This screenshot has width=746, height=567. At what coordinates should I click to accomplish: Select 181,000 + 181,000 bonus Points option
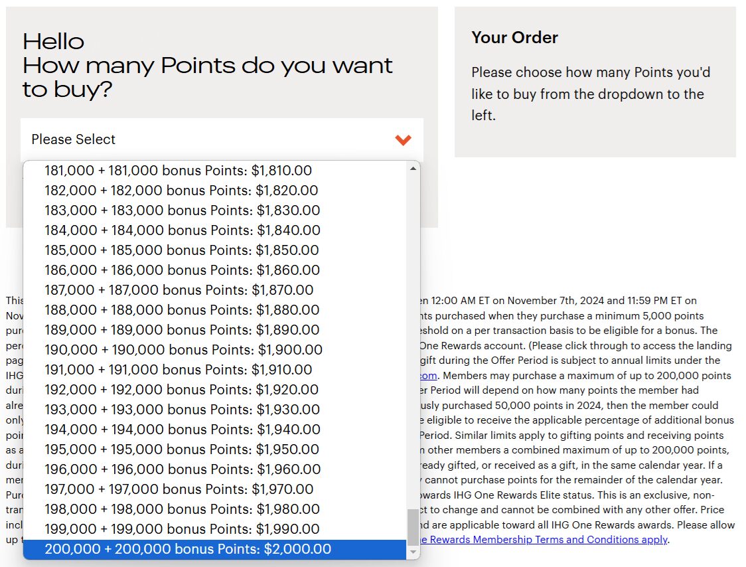215,171
